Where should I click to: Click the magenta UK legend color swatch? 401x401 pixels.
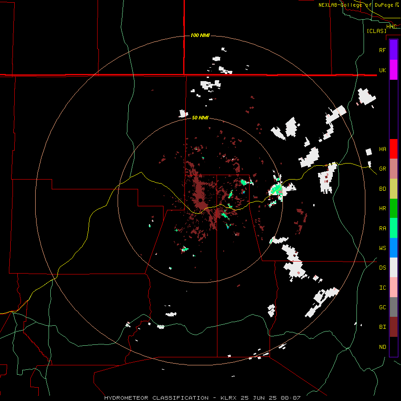393,70
